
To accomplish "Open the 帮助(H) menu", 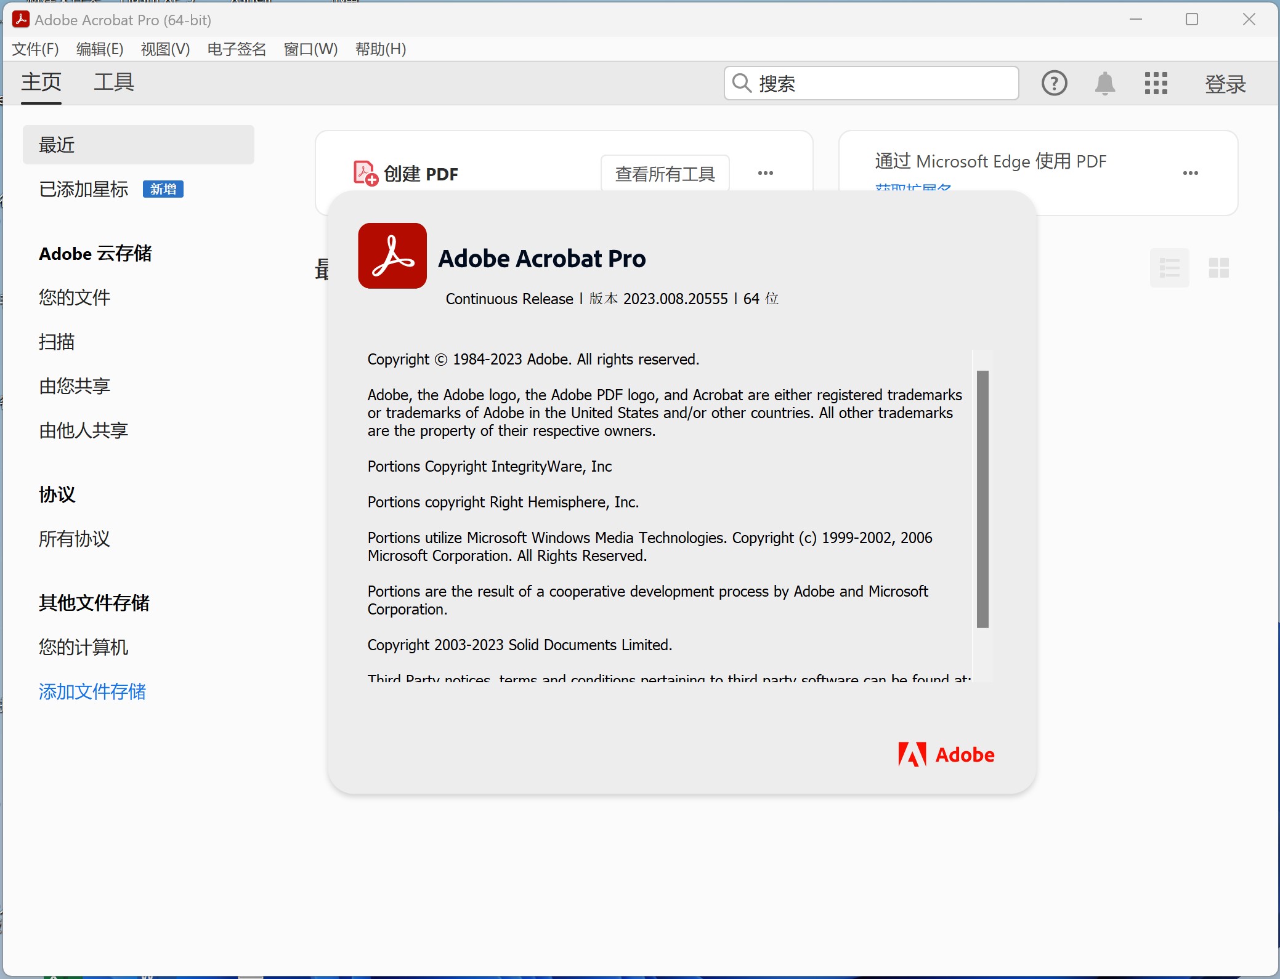I will pos(380,49).
